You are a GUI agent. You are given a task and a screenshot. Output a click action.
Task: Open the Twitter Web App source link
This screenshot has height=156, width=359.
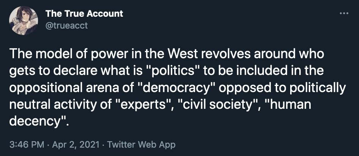click(x=141, y=145)
